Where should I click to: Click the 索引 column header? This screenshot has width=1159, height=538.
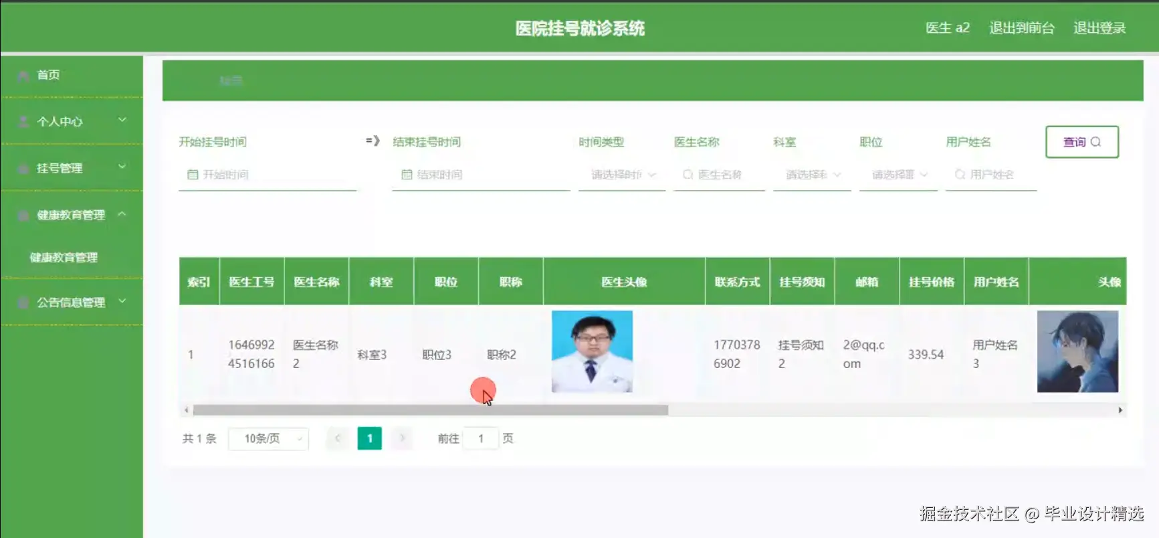point(199,282)
